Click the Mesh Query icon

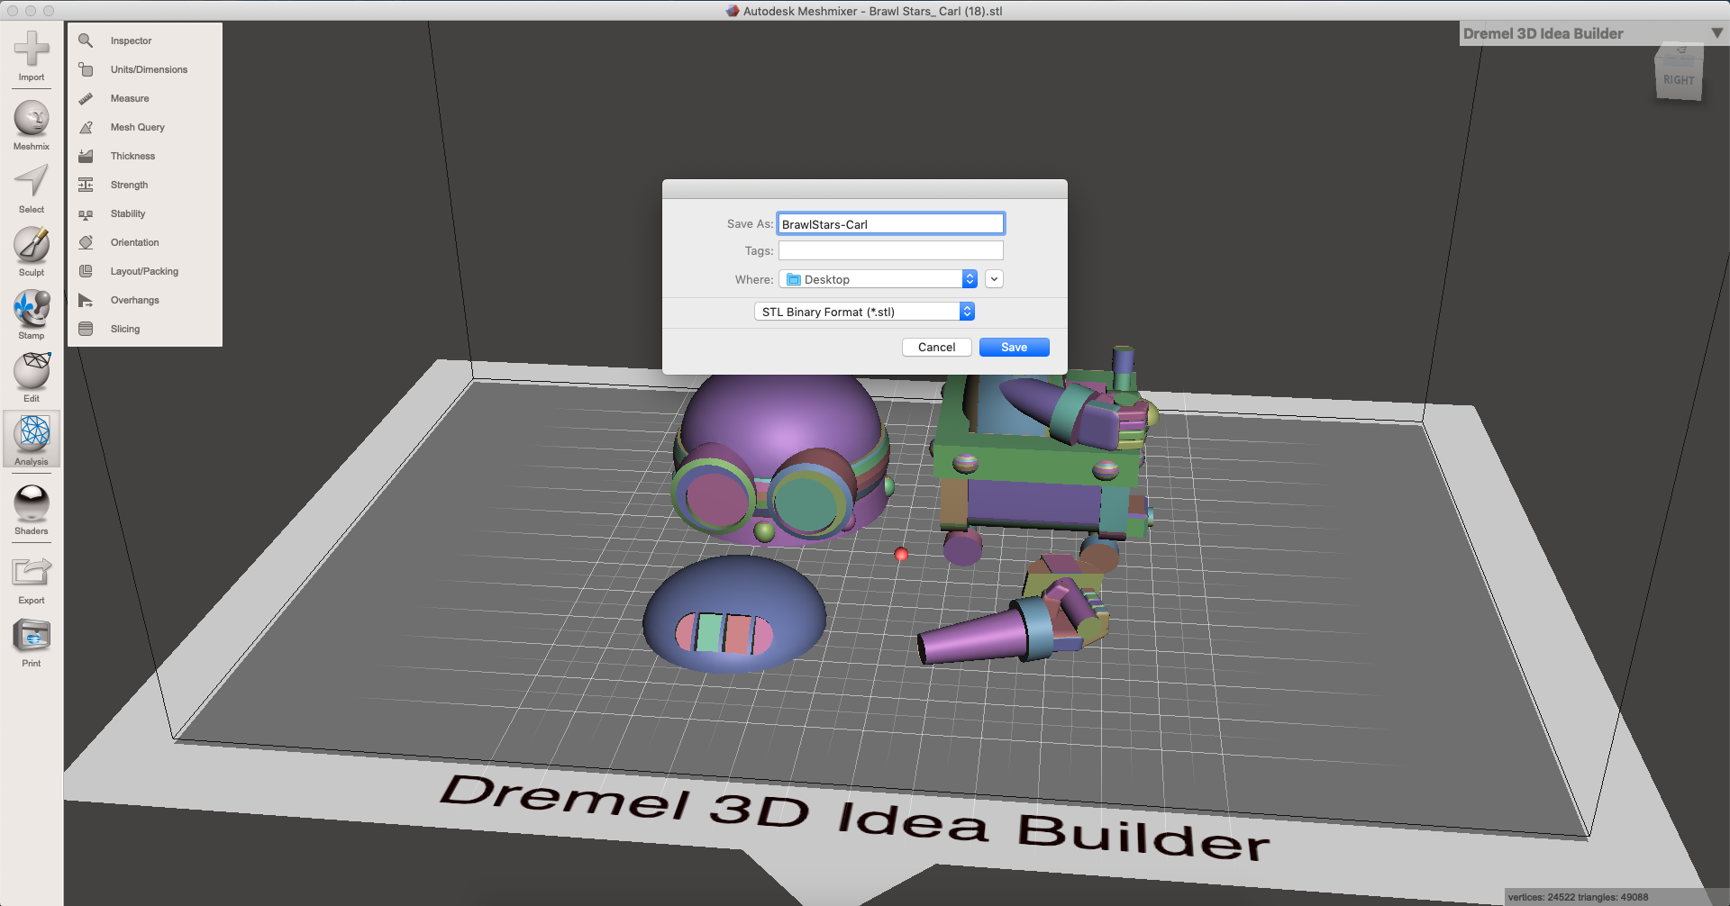pos(86,127)
